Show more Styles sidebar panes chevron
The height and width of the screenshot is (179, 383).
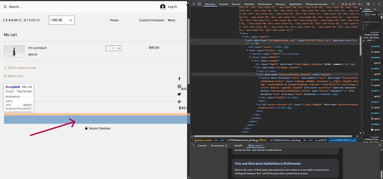point(375,9)
